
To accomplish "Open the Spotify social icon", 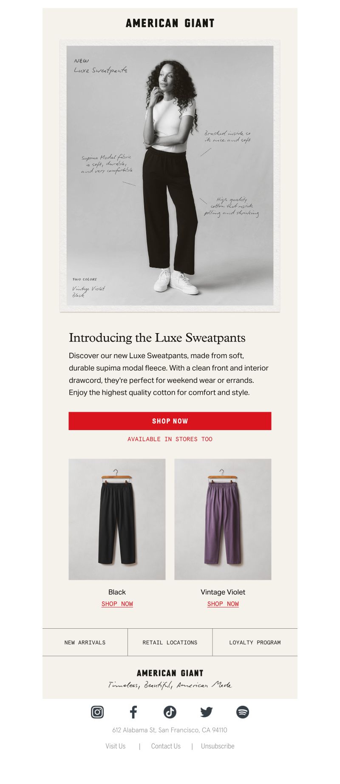I will pos(243,712).
